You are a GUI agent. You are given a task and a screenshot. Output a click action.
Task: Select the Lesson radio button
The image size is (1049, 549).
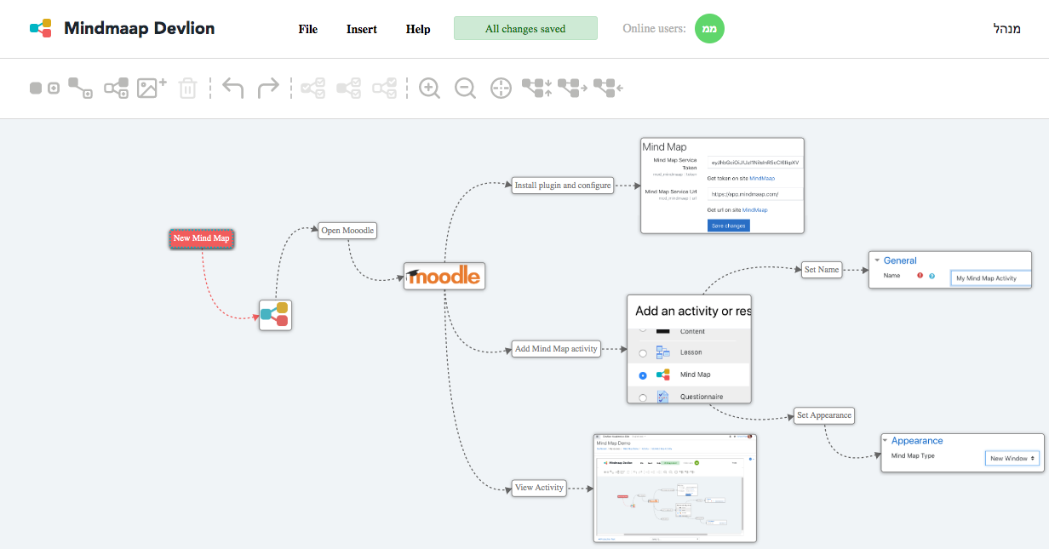pos(643,352)
